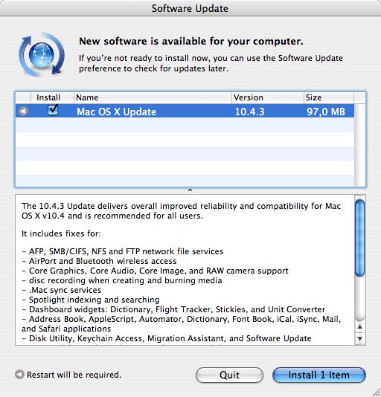Select the Mac OS X Update row
The height and width of the screenshot is (397, 381).
185,111
